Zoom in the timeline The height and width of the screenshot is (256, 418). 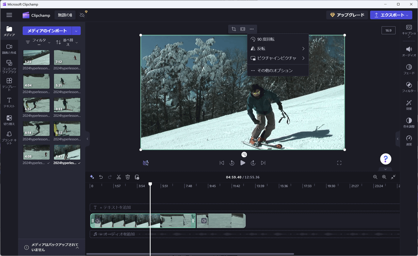384,177
